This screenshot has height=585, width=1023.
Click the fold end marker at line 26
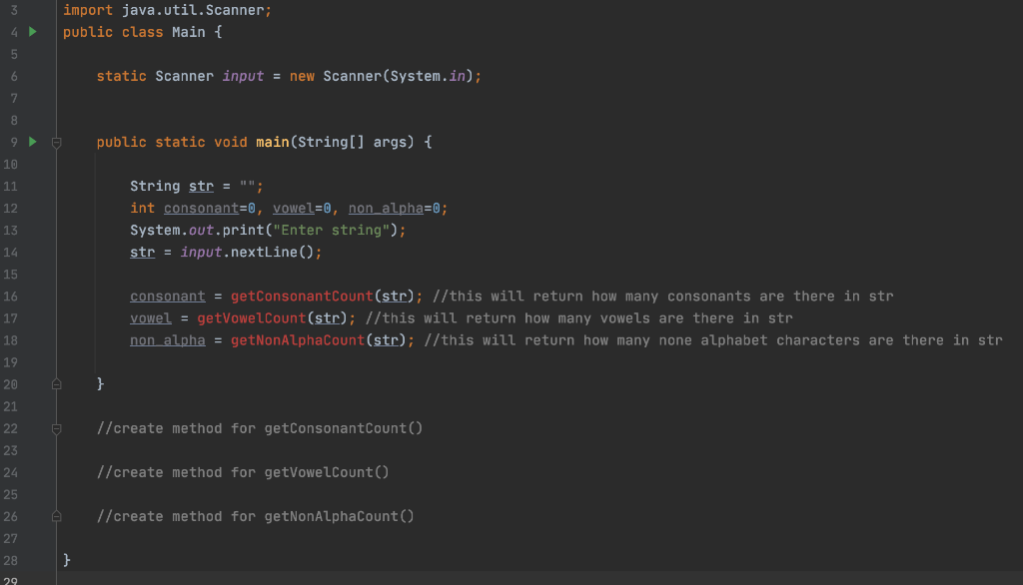tap(56, 515)
